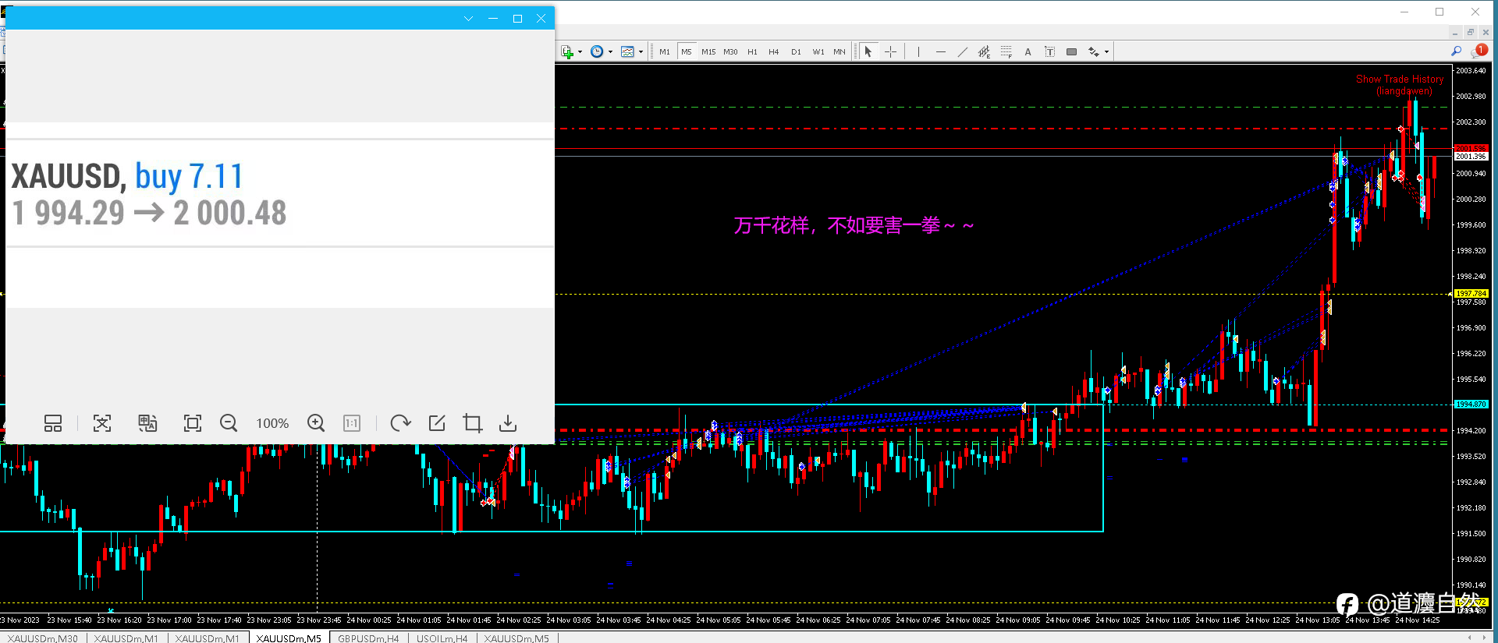Screen dimensions: 1498x643
Task: Toggle H1 timeframe on chart
Action: tap(752, 51)
